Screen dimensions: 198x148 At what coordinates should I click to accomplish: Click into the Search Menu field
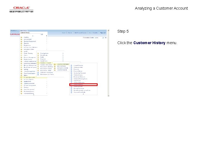coord(31,34)
